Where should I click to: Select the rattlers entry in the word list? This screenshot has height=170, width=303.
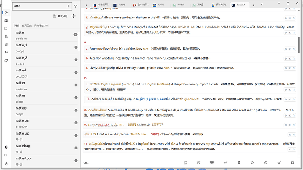[46, 110]
